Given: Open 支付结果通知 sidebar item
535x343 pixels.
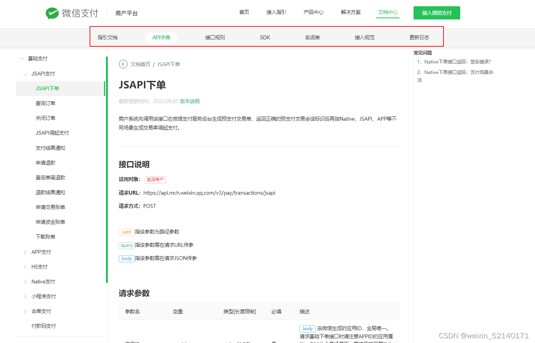Looking at the screenshot, I should 50,148.
